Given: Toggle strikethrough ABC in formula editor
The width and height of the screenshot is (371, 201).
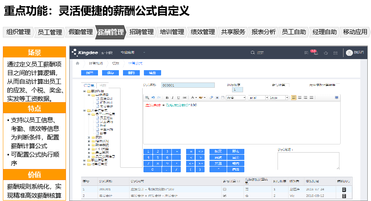Looking at the screenshot, I should click(184, 98).
